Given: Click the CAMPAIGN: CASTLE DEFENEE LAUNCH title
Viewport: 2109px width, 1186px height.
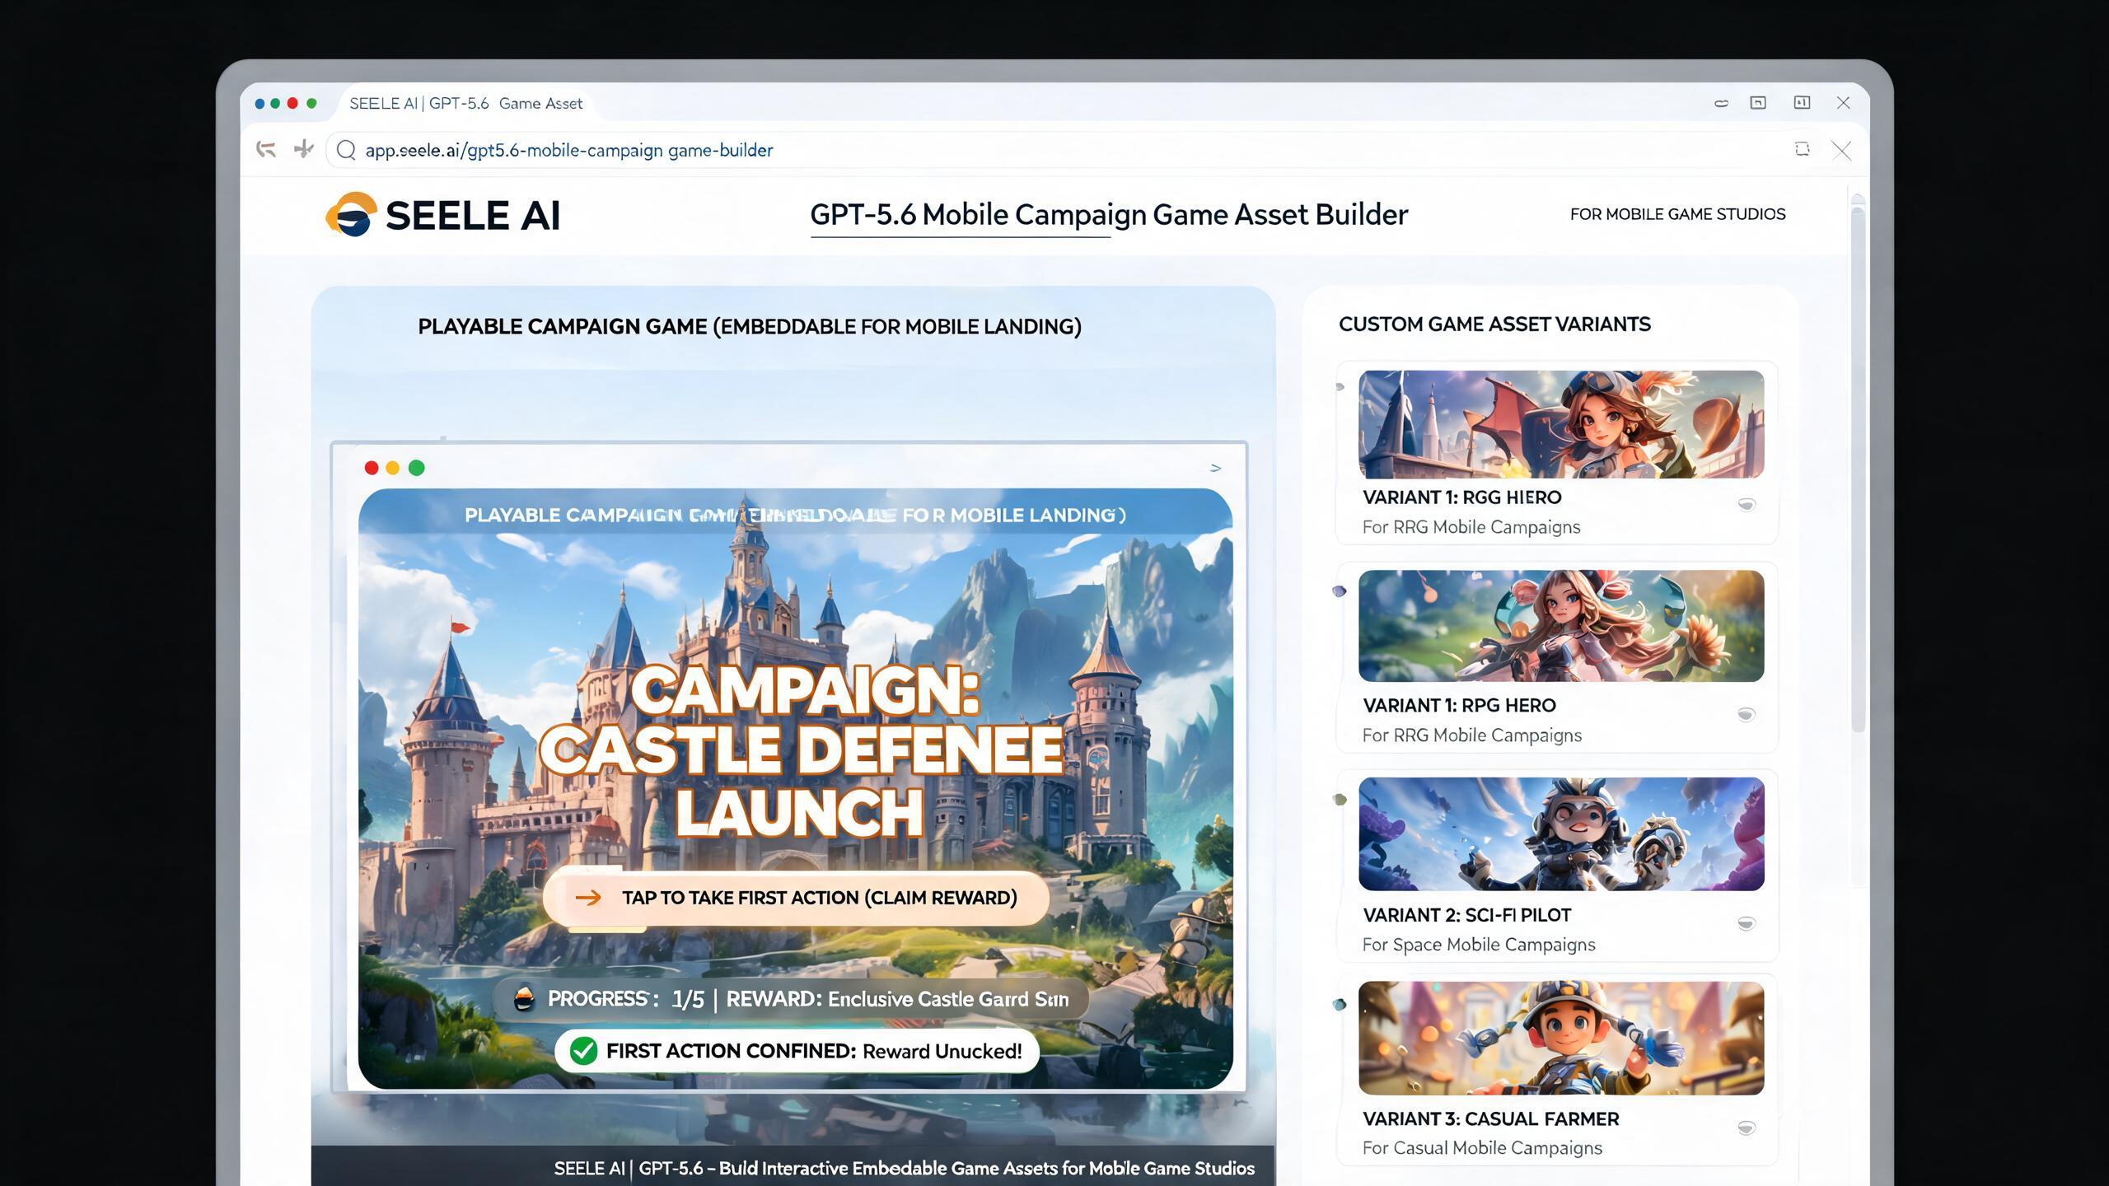Looking at the screenshot, I should [x=801, y=751].
